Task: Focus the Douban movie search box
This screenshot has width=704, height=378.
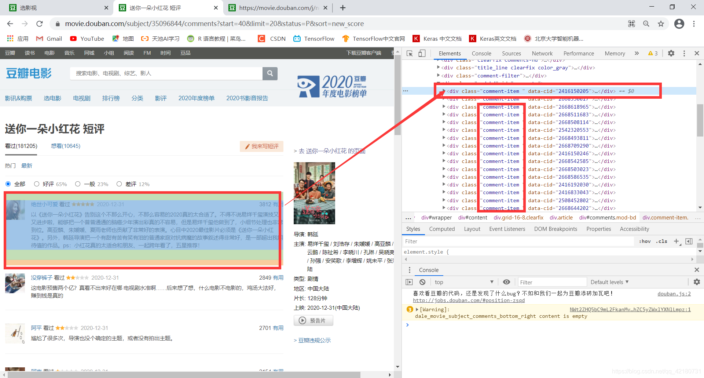Action: click(166, 73)
